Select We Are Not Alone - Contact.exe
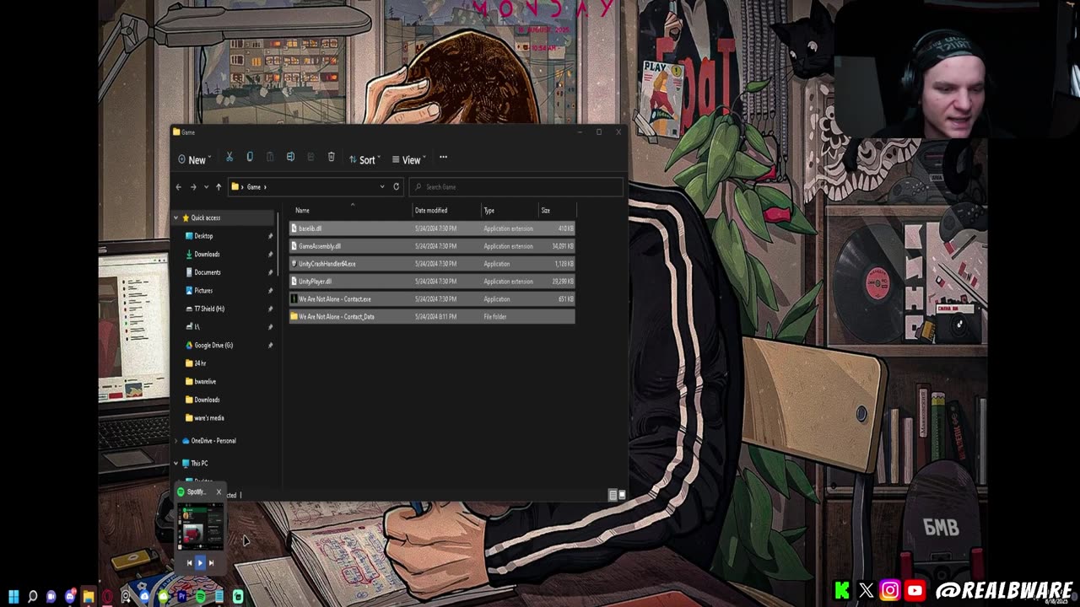 [432, 299]
